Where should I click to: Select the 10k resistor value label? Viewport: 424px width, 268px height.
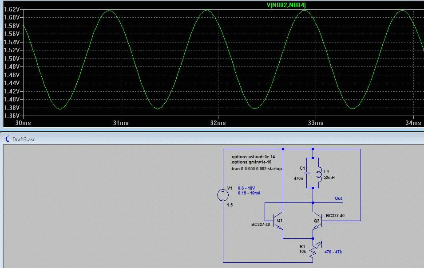click(302, 252)
